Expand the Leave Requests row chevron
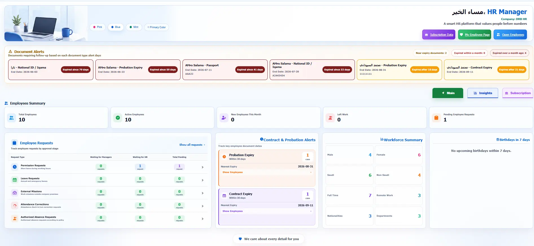Screen dimensions: 534x246 tap(203, 180)
